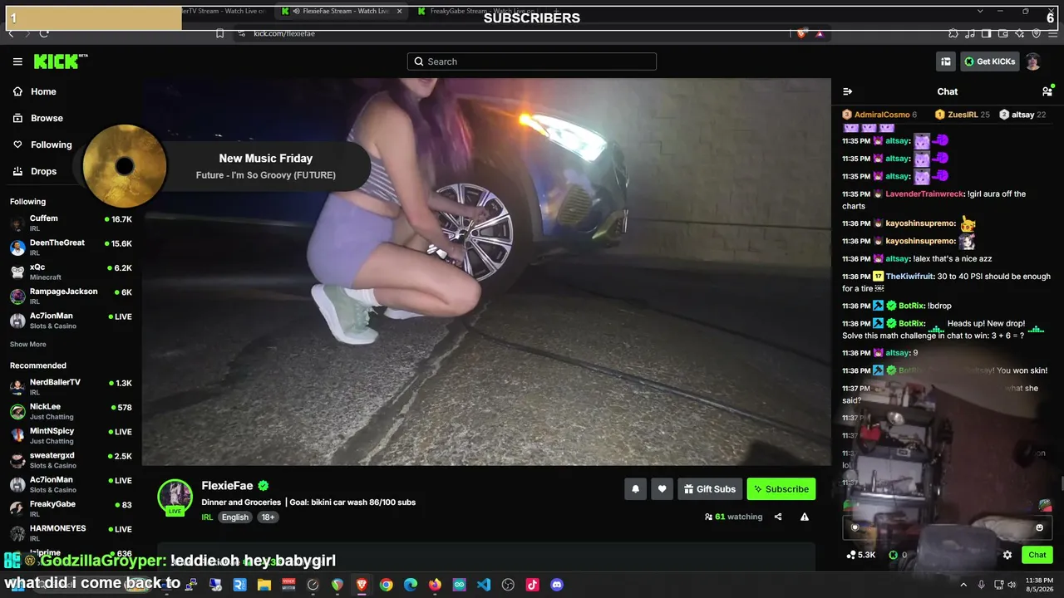Open Brave Shields icon in address bar
The image size is (1064, 598).
[801, 33]
